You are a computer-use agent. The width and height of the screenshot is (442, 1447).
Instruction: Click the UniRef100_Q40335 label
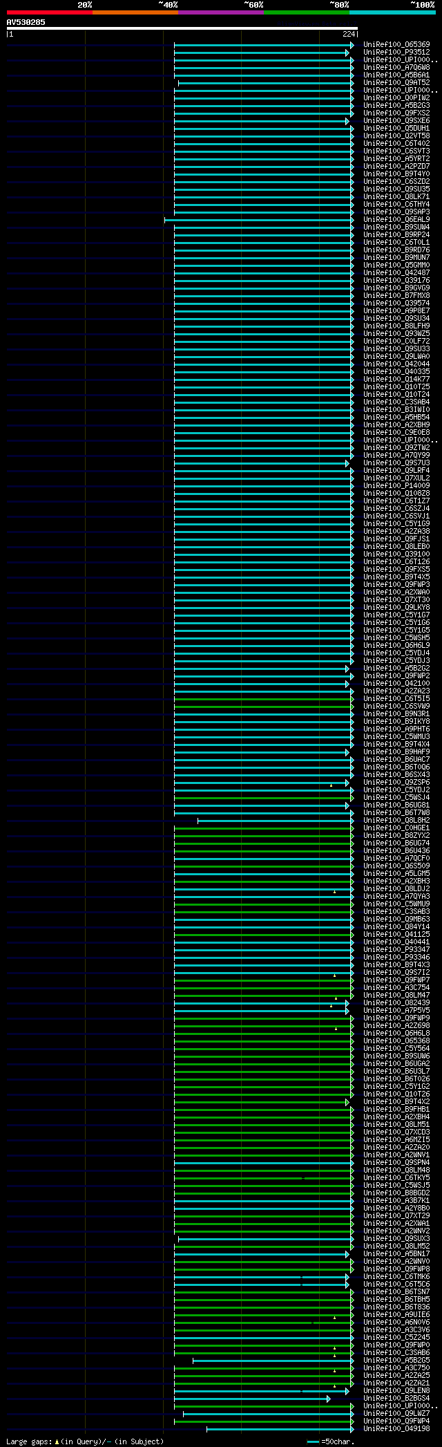pos(396,372)
